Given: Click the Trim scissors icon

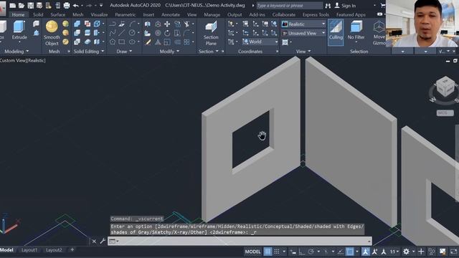Looking at the screenshot, I should (x=186, y=24).
